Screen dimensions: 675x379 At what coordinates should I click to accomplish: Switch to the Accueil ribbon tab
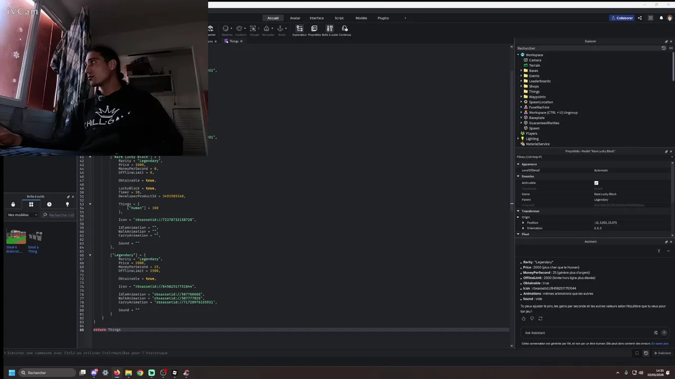point(273,18)
